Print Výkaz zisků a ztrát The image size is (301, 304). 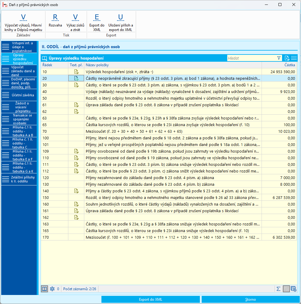[75, 23]
